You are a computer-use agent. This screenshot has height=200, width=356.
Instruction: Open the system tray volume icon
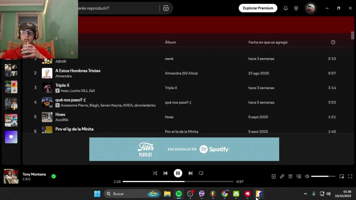[328, 194]
